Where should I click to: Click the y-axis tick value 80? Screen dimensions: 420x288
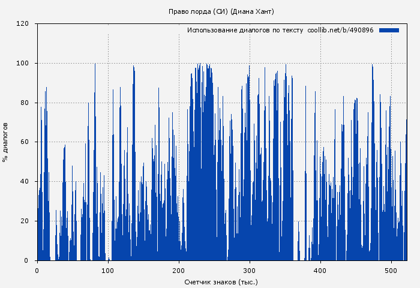(x=25, y=103)
